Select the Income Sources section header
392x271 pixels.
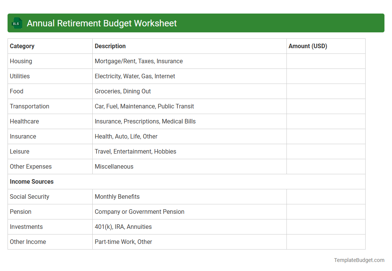[32, 181]
